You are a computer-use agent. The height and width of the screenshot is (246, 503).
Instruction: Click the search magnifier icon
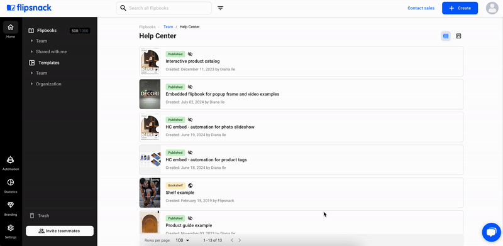[123, 8]
